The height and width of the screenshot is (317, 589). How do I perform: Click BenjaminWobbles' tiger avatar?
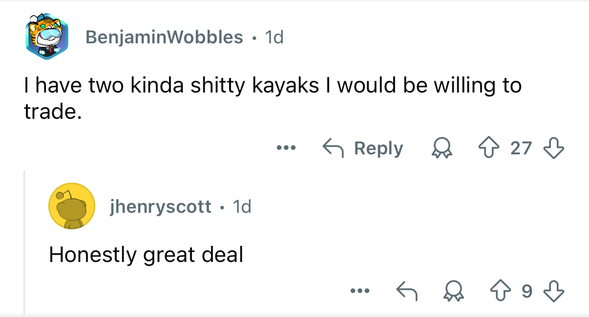click(46, 37)
